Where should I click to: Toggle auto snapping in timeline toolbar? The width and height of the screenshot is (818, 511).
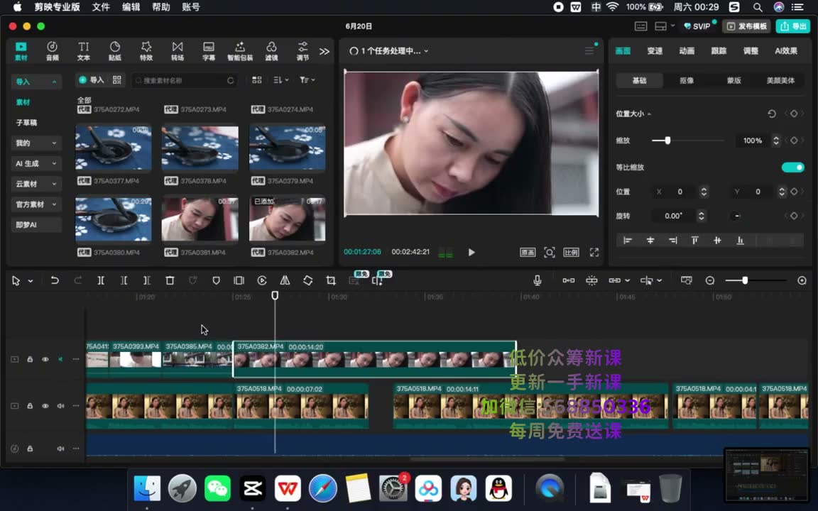pyautogui.click(x=591, y=280)
